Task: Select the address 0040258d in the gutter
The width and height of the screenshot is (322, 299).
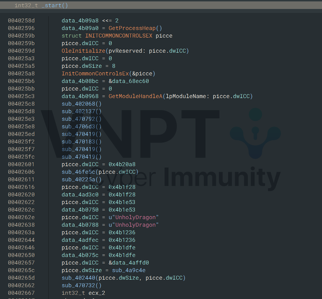Action: coord(21,21)
